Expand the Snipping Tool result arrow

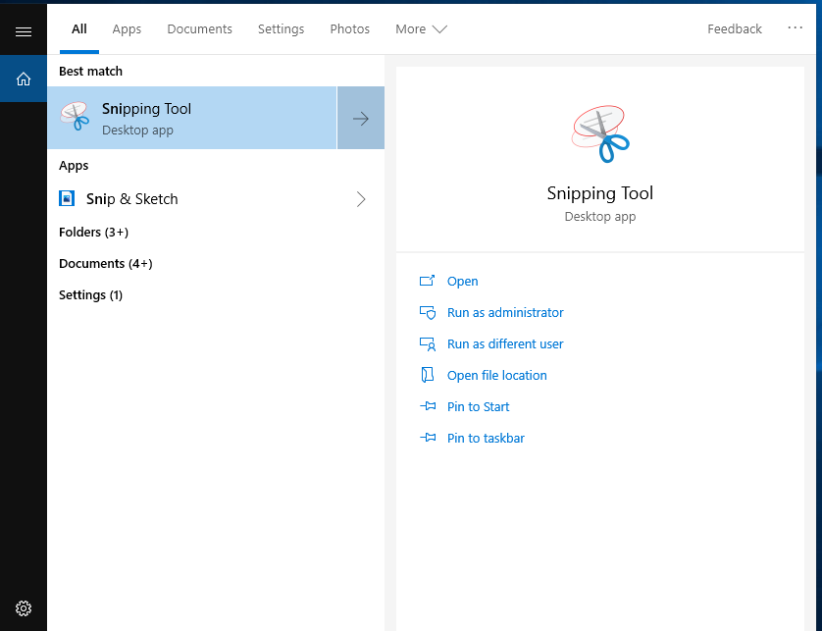(x=361, y=118)
